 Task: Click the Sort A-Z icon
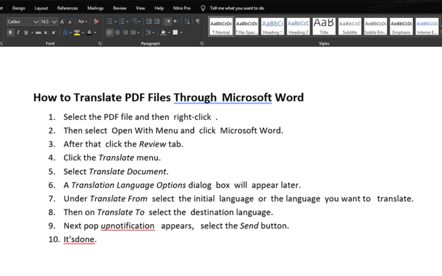click(187, 22)
